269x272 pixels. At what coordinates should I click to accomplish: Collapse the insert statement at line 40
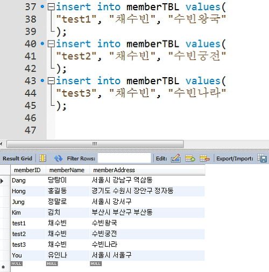coord(52,44)
